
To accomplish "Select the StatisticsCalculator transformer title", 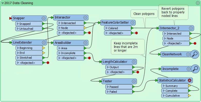I will point(172,80).
